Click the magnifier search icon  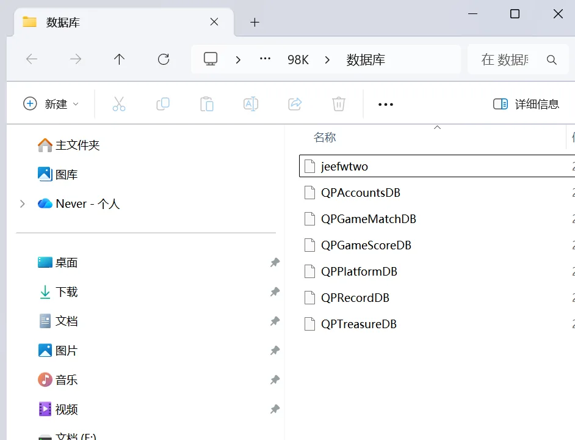coord(552,59)
